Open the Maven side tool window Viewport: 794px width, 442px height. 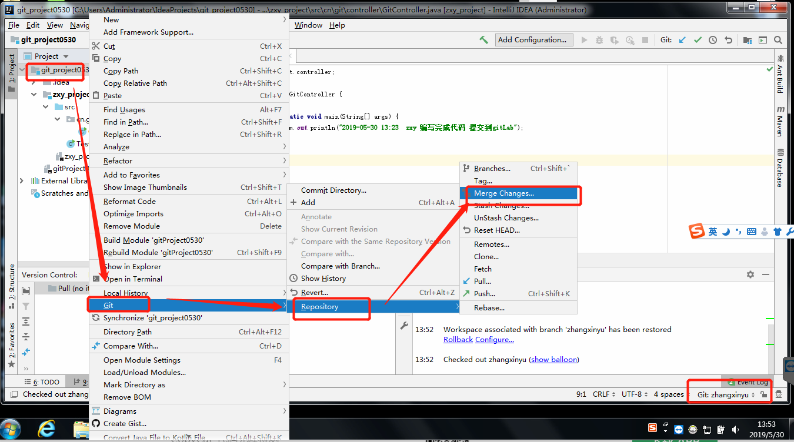[x=780, y=120]
